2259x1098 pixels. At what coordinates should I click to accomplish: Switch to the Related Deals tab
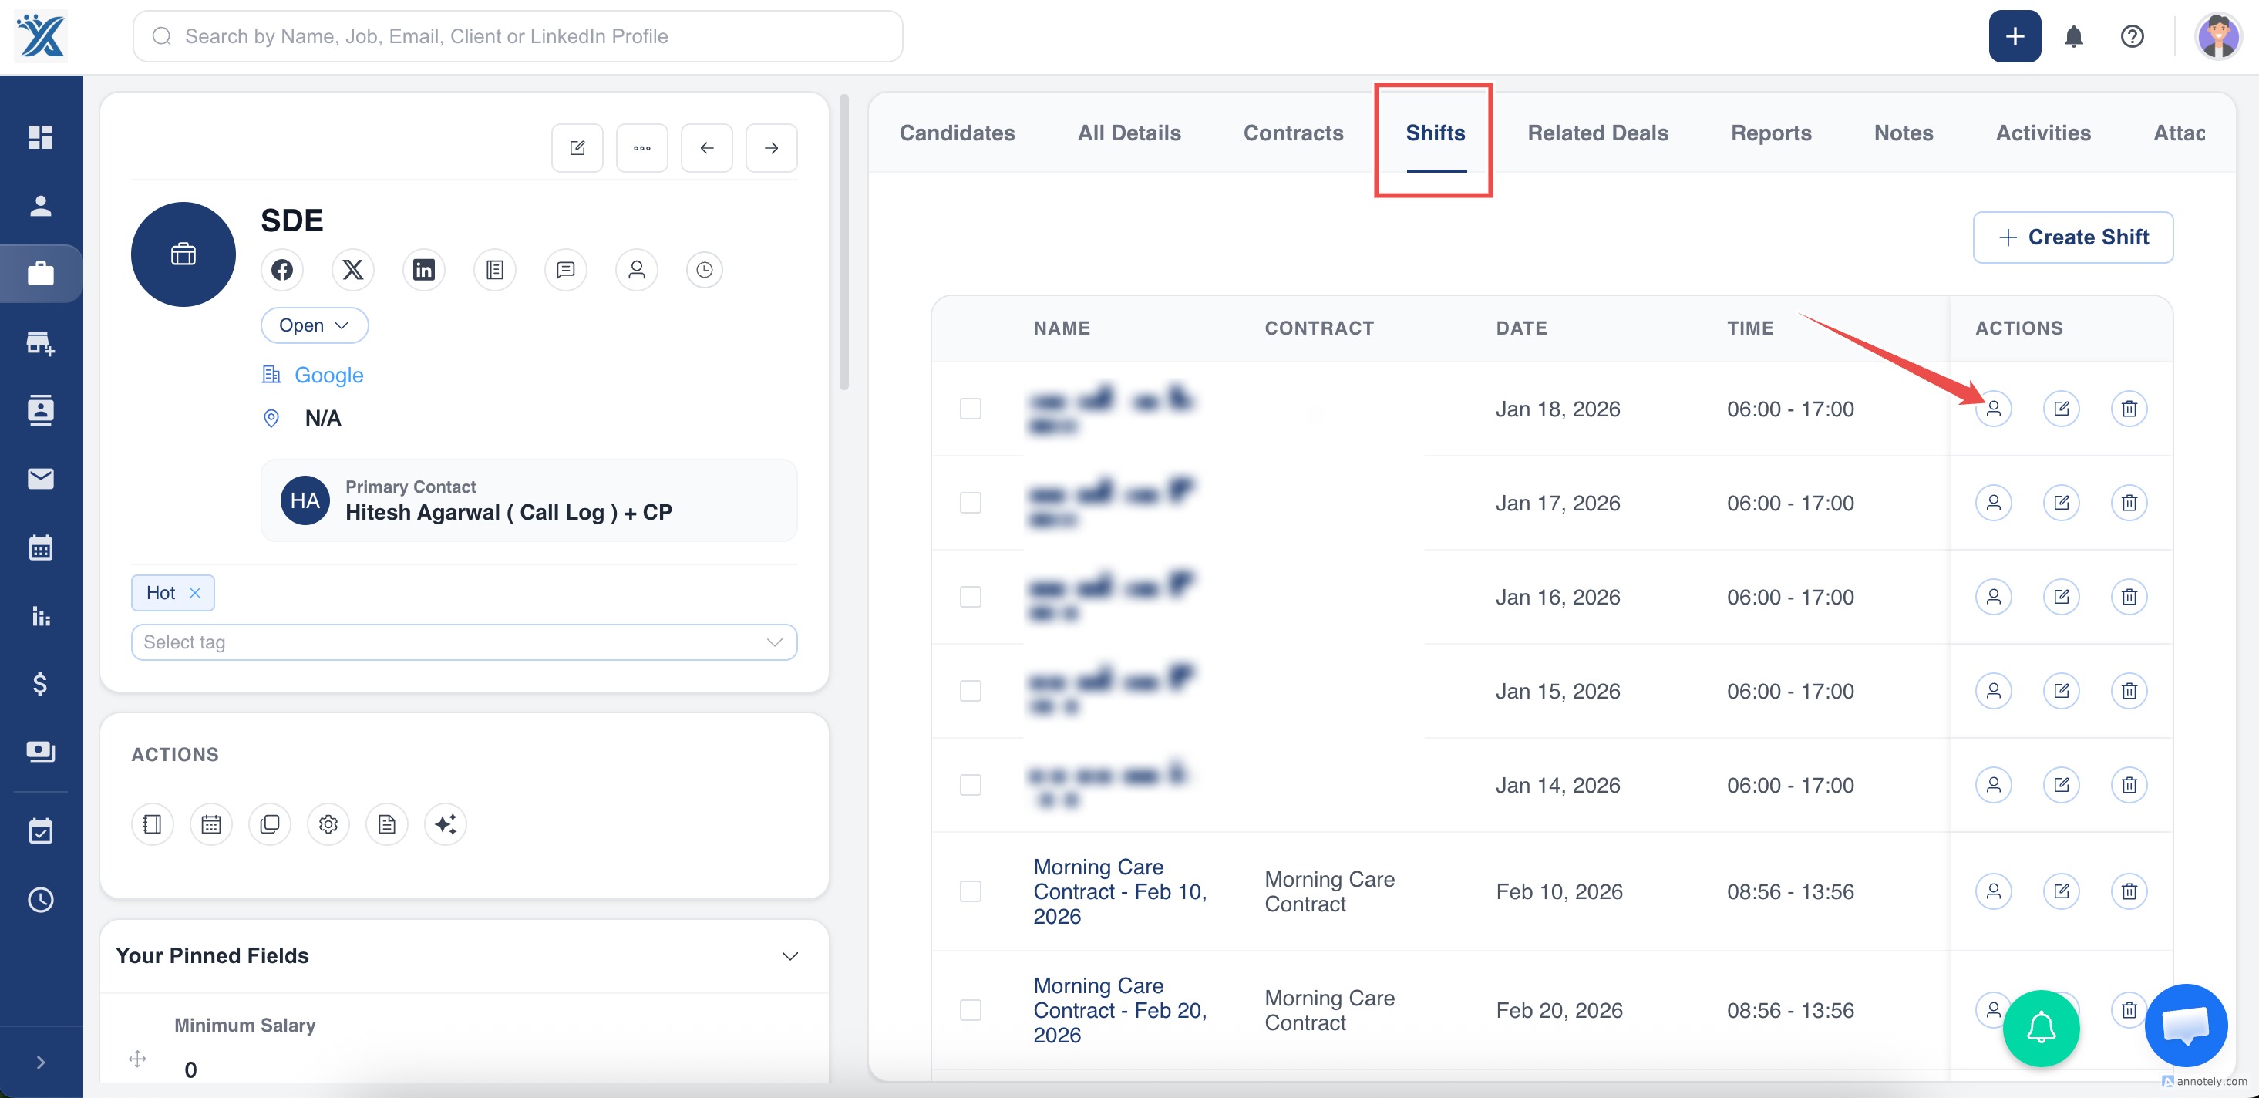(x=1597, y=133)
